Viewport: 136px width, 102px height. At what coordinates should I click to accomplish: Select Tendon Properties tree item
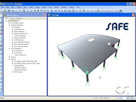(20, 36)
